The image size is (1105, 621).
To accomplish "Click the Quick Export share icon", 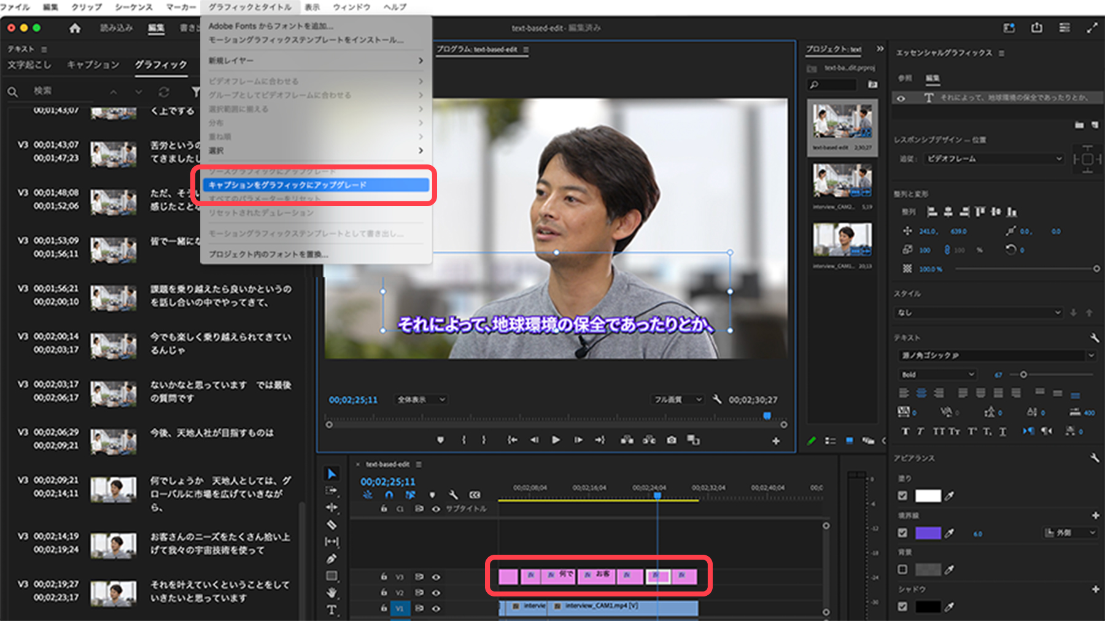I will tap(1037, 28).
